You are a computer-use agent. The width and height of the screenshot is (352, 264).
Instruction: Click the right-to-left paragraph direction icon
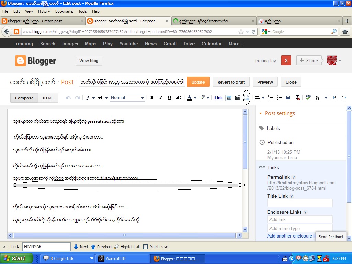pos(344,98)
